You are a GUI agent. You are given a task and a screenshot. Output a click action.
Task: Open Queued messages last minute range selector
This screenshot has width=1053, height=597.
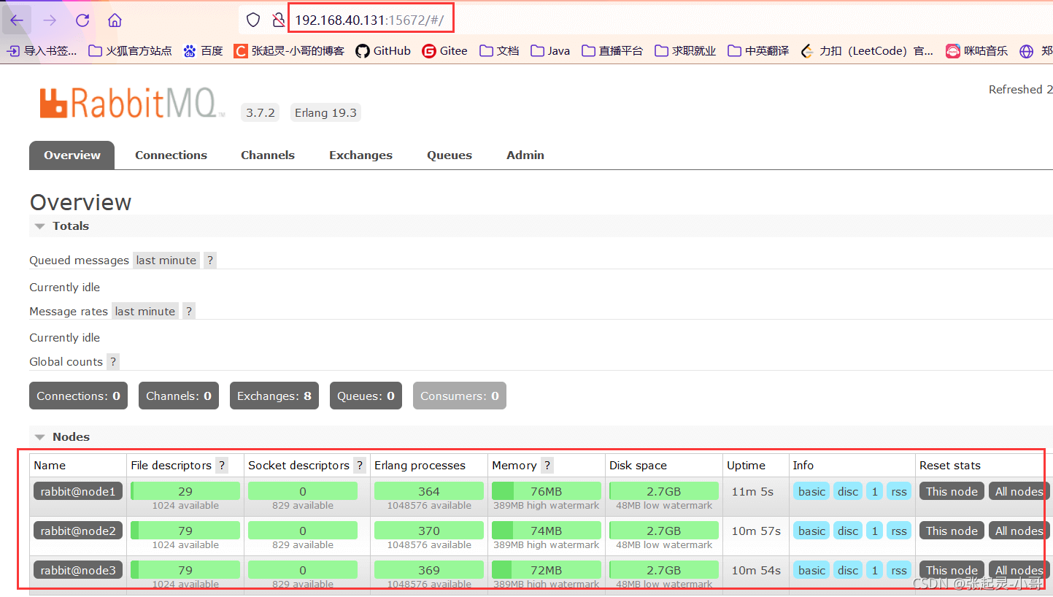(x=166, y=261)
